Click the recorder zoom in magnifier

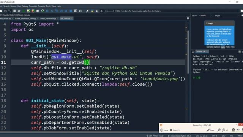[219, 130]
